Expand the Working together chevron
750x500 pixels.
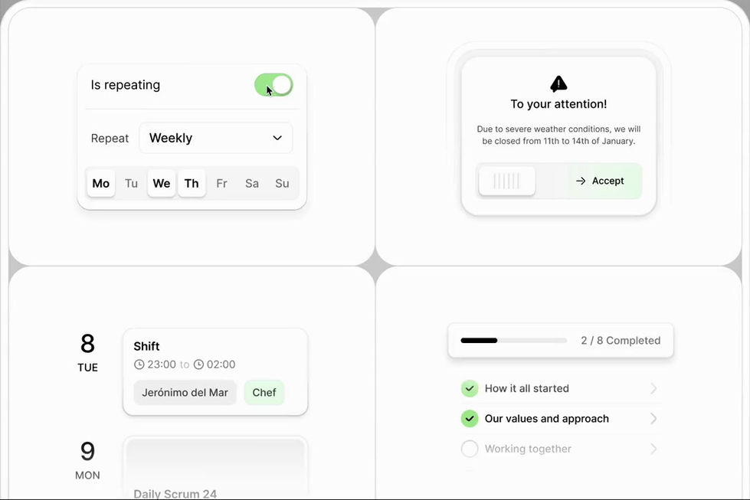[653, 449]
